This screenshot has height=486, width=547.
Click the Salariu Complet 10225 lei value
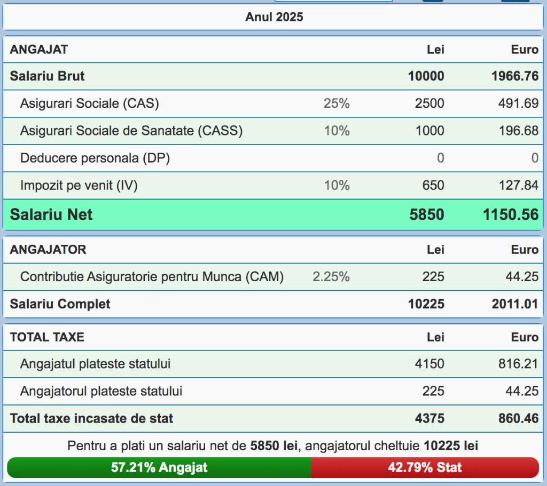click(x=426, y=304)
